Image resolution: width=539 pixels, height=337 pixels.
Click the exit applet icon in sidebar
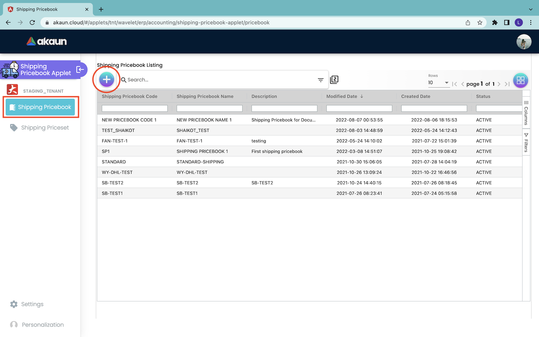tap(80, 70)
